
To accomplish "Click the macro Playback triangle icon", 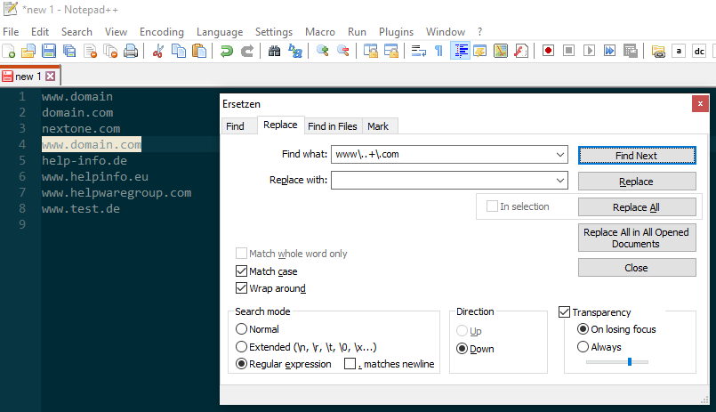I will pos(589,51).
